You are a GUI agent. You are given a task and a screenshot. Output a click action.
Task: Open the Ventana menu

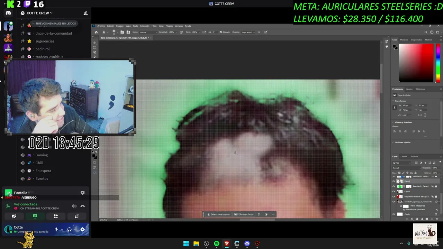click(179, 26)
